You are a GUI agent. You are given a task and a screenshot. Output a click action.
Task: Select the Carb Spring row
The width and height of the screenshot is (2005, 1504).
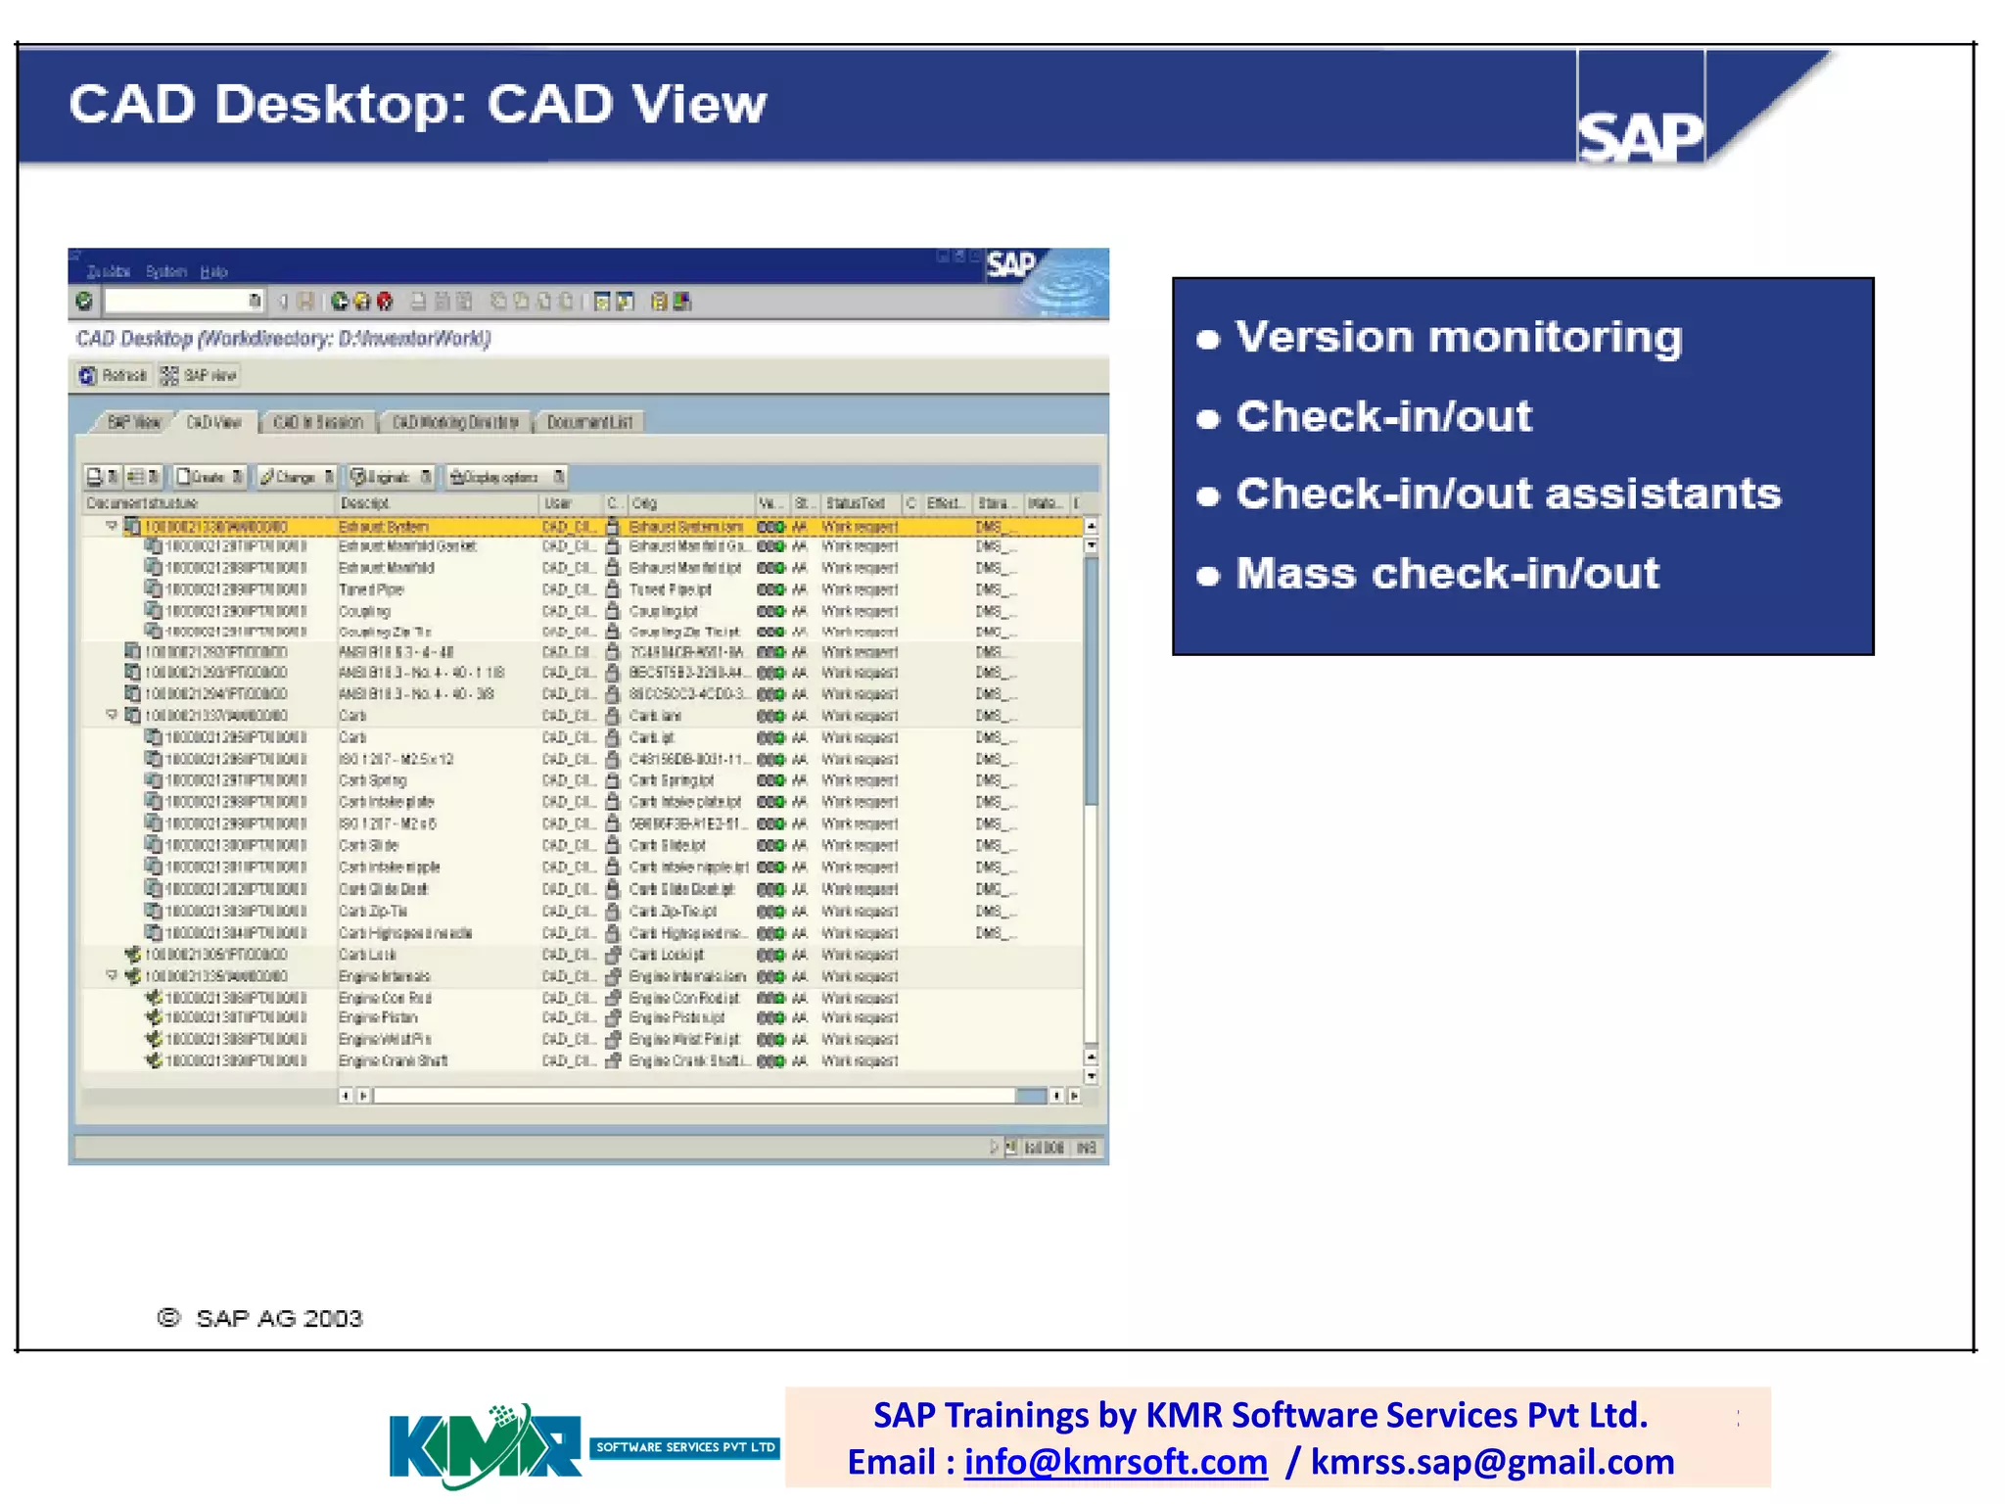coord(583,780)
